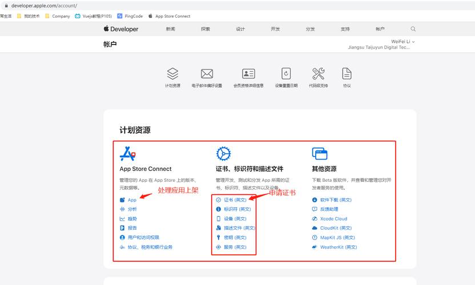
Task: Open the 计划资源 stacked layers icon
Action: [172, 74]
